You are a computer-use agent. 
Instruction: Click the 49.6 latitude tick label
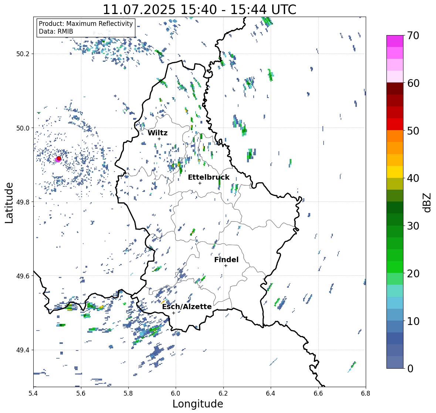(x=23, y=276)
